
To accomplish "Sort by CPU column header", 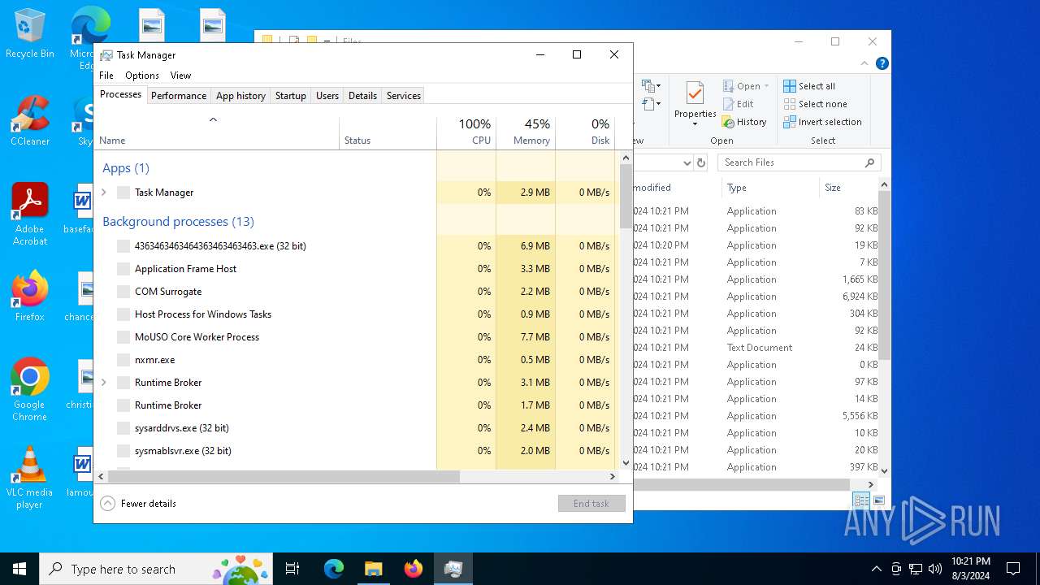I will pos(466,132).
